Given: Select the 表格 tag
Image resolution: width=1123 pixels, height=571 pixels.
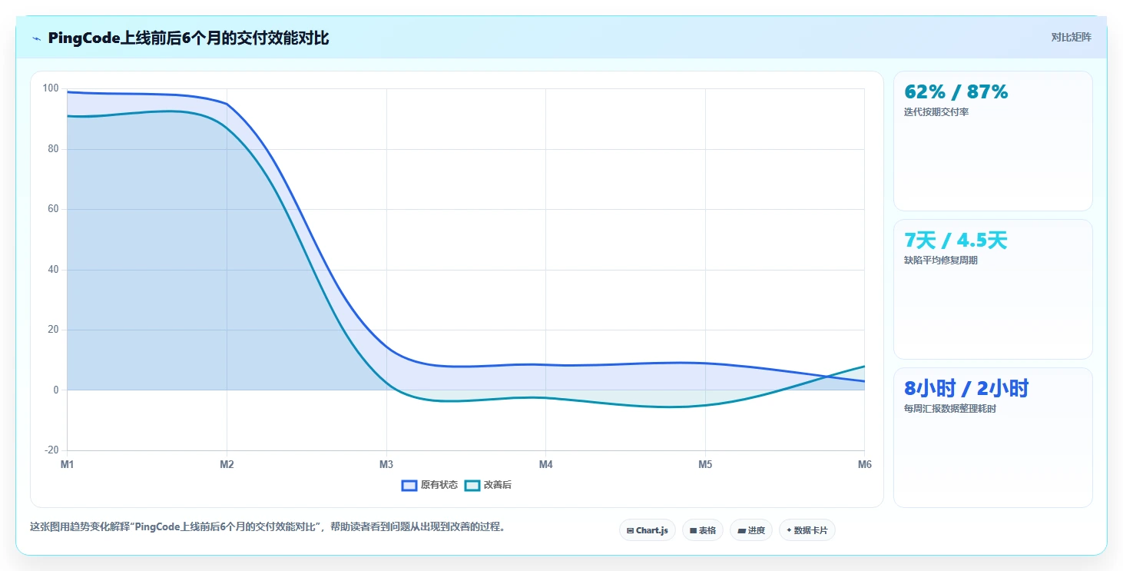Looking at the screenshot, I should 703,530.
